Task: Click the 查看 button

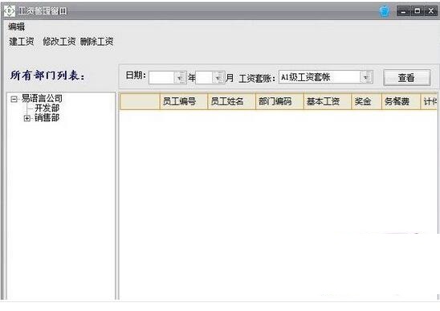Action: tap(406, 77)
